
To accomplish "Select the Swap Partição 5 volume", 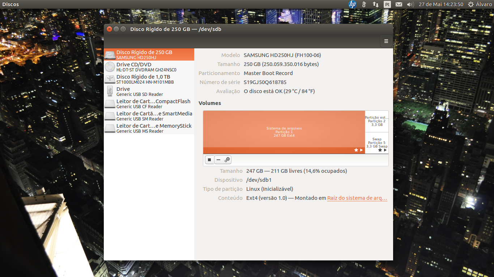I will pyautogui.click(x=377, y=143).
